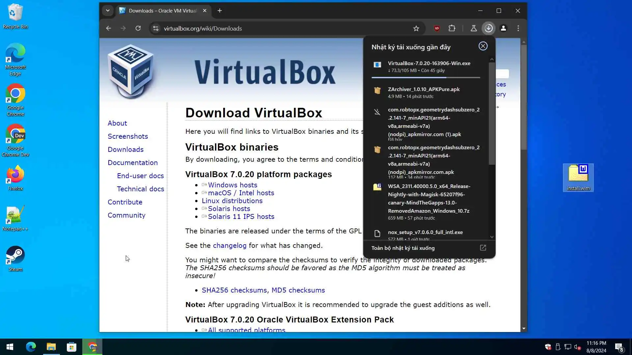
Task: Toggle the downloads toolbar button
Action: (x=488, y=28)
